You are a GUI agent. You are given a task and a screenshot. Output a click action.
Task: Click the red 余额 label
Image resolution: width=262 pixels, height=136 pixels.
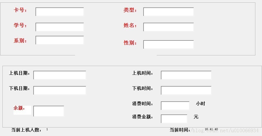click(x=19, y=108)
